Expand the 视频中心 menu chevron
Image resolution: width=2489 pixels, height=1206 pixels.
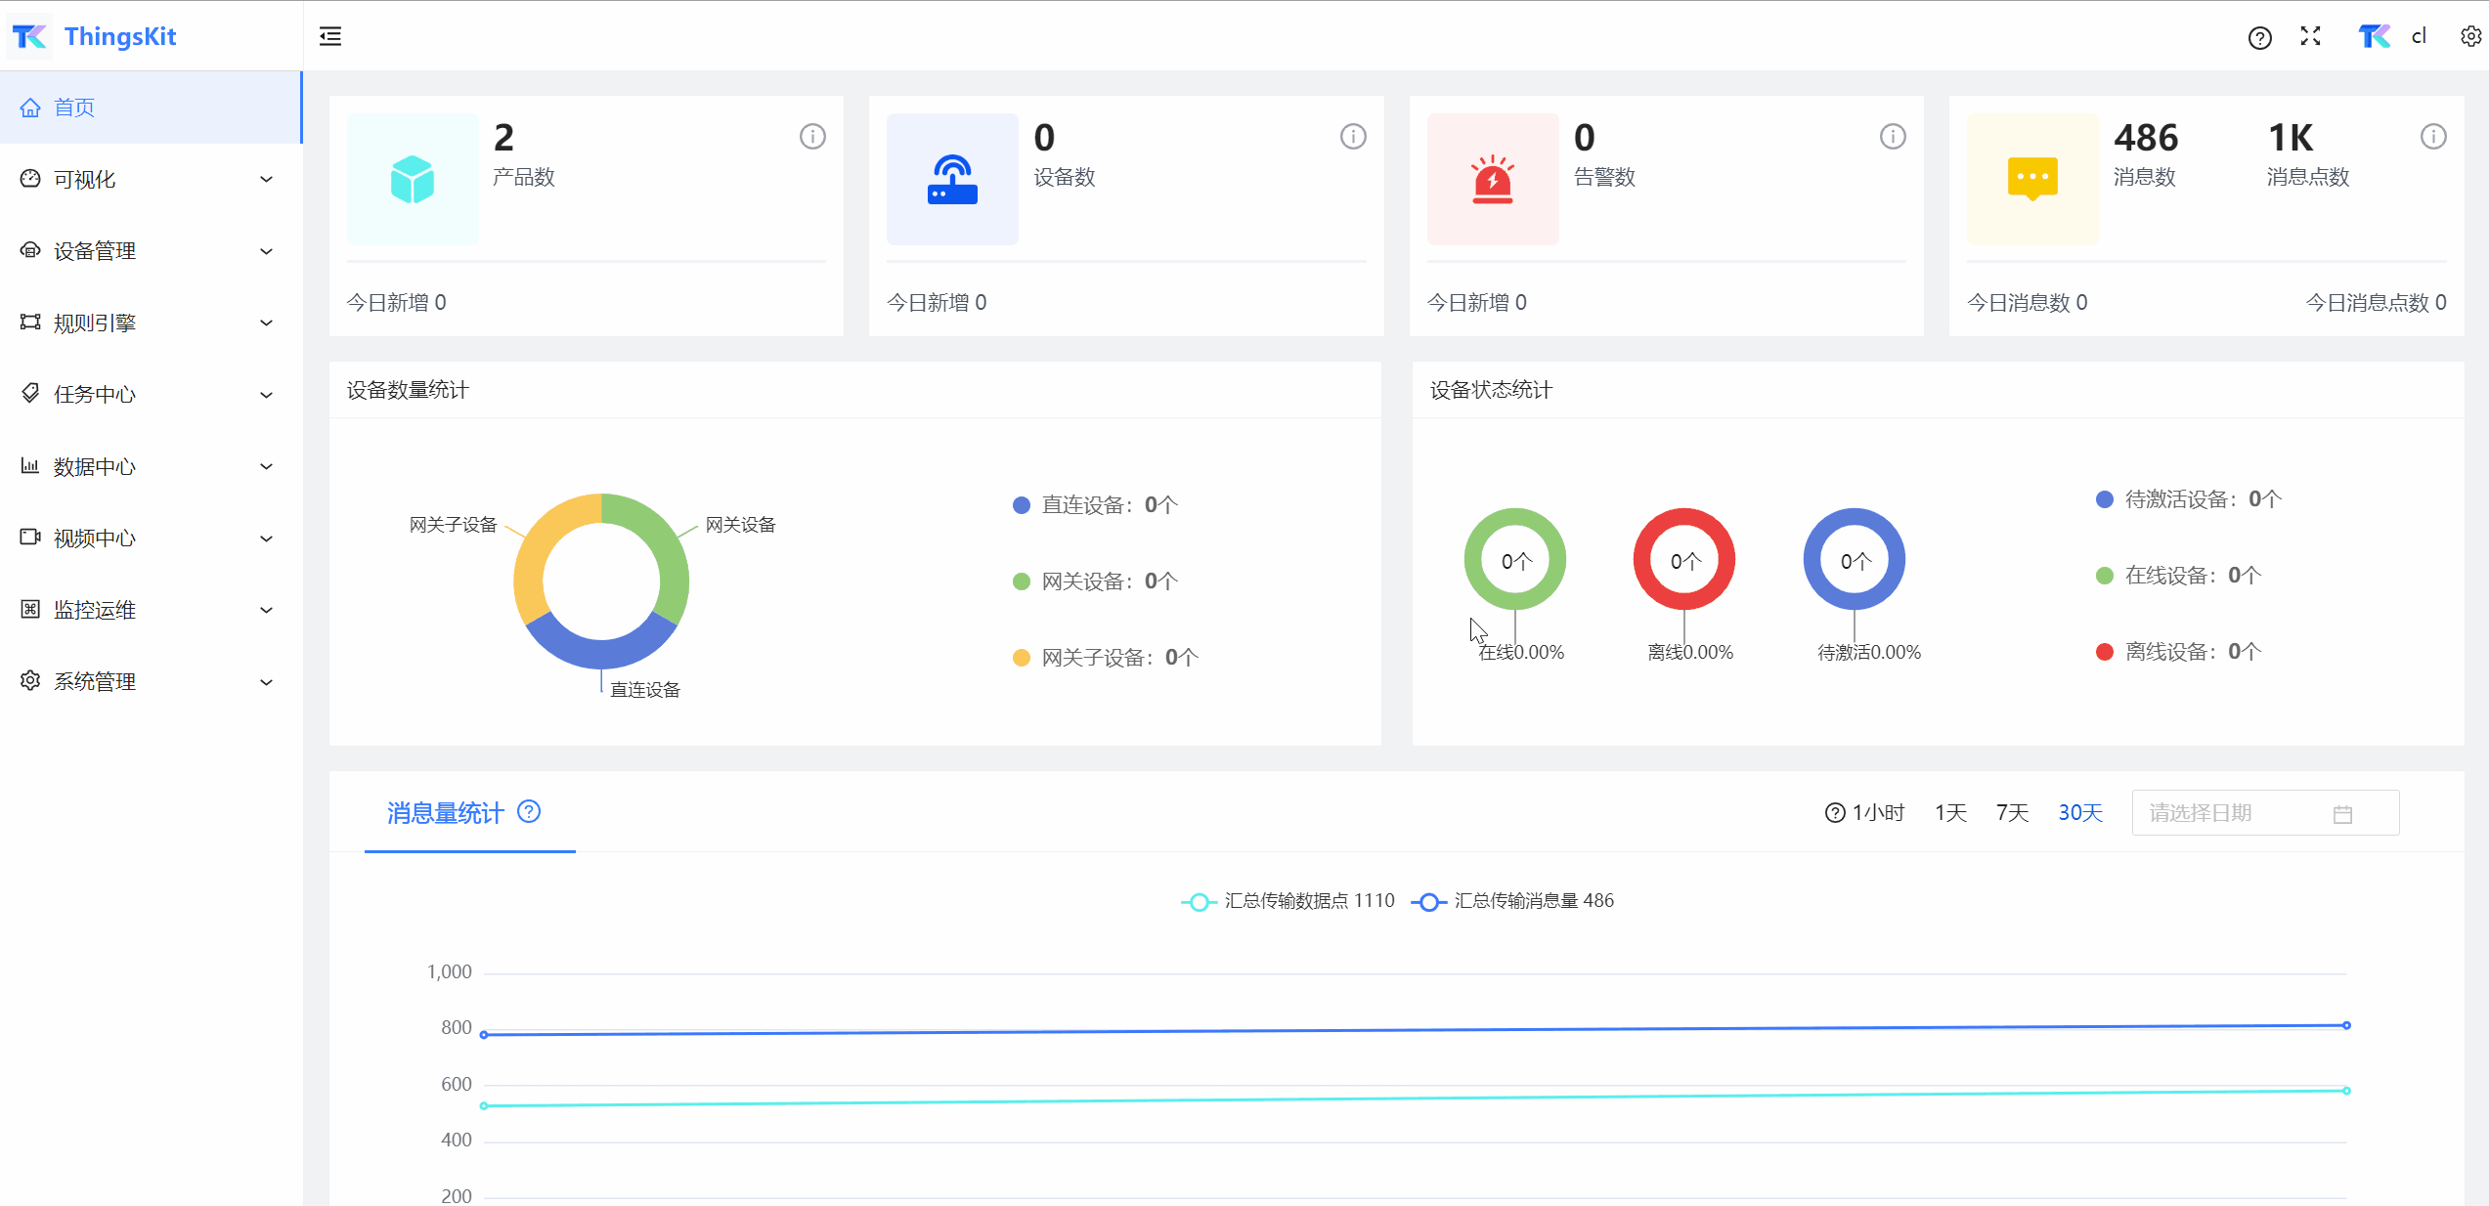(x=266, y=538)
